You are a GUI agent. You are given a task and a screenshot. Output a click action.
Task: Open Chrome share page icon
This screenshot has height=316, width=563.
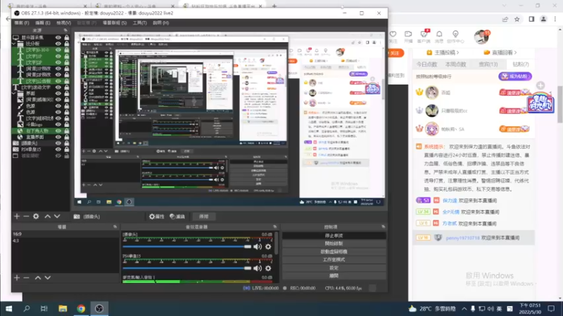click(x=505, y=20)
